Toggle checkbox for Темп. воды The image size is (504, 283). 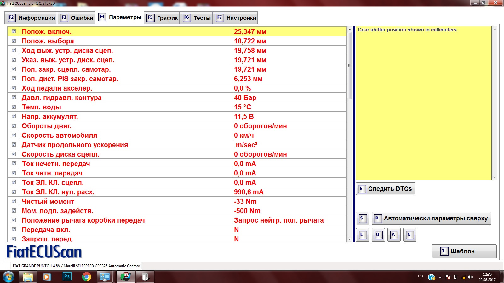[x=14, y=107]
